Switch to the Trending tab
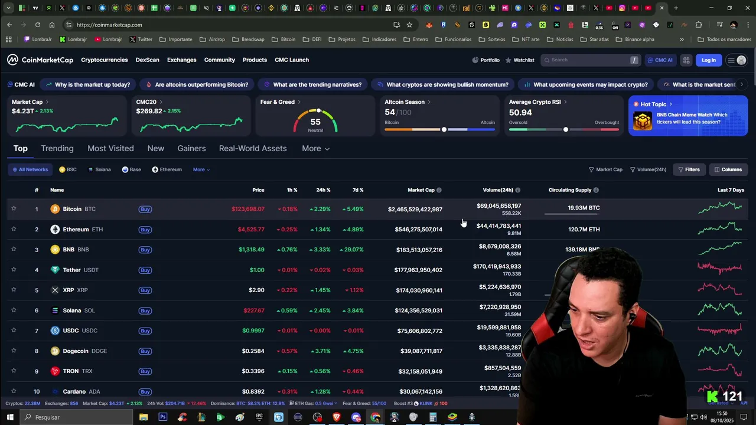This screenshot has width=756, height=425. click(x=57, y=149)
